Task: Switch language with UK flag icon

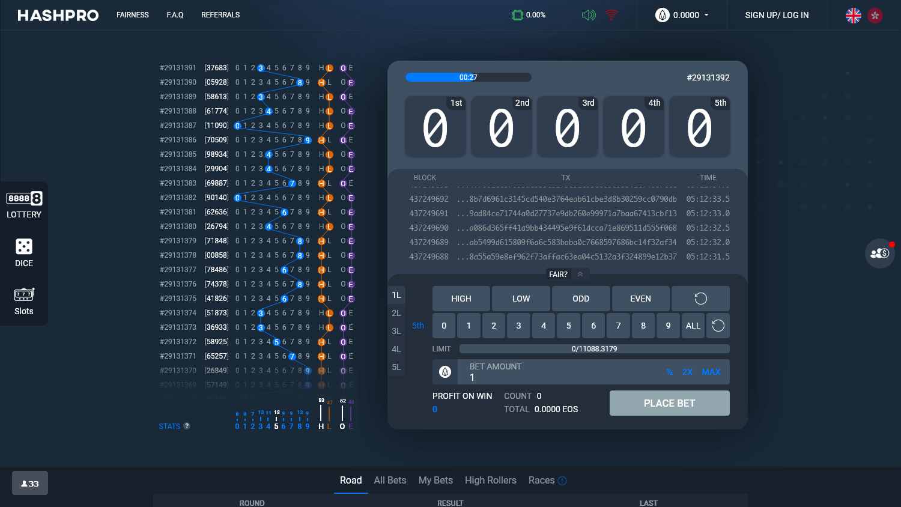Action: tap(854, 15)
